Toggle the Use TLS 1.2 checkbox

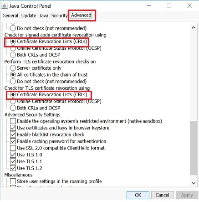[13, 168]
